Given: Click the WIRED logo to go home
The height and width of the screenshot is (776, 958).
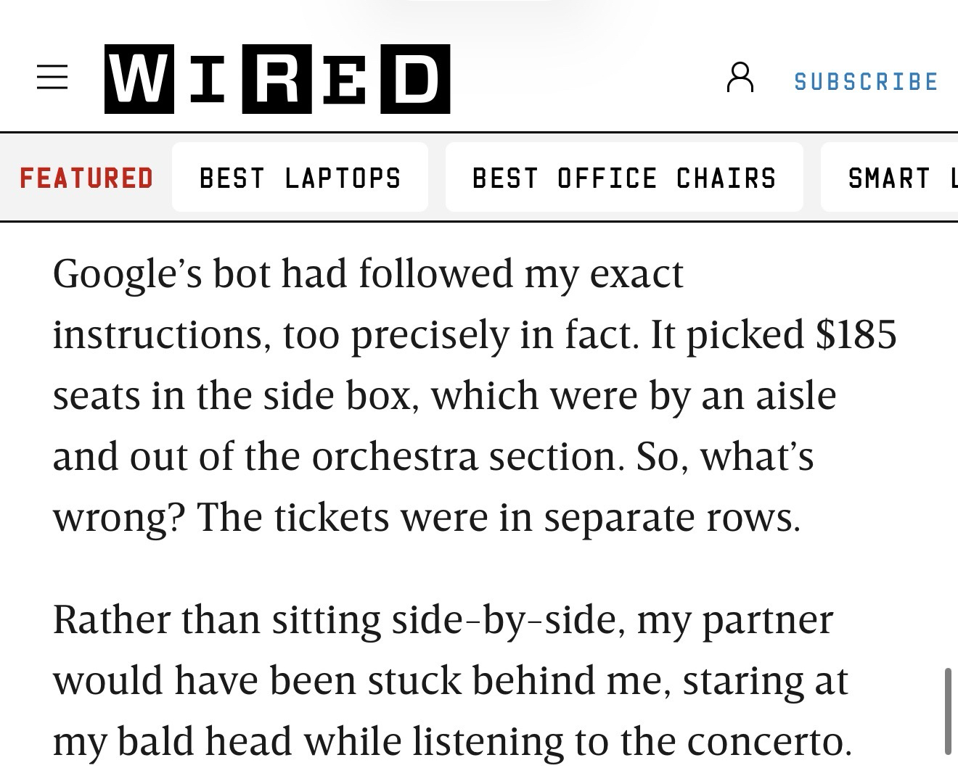Looking at the screenshot, I should [x=277, y=79].
